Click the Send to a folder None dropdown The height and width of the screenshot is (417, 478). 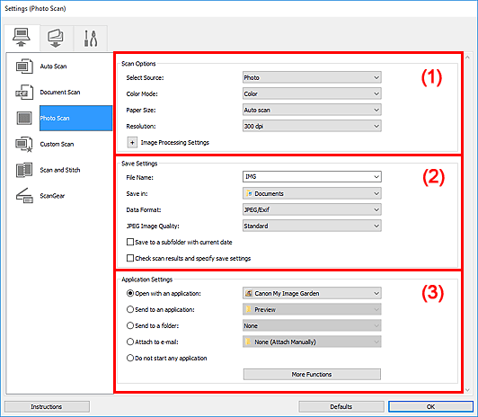point(312,325)
